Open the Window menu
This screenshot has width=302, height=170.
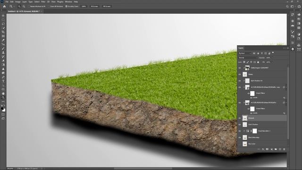pyautogui.click(x=68, y=2)
